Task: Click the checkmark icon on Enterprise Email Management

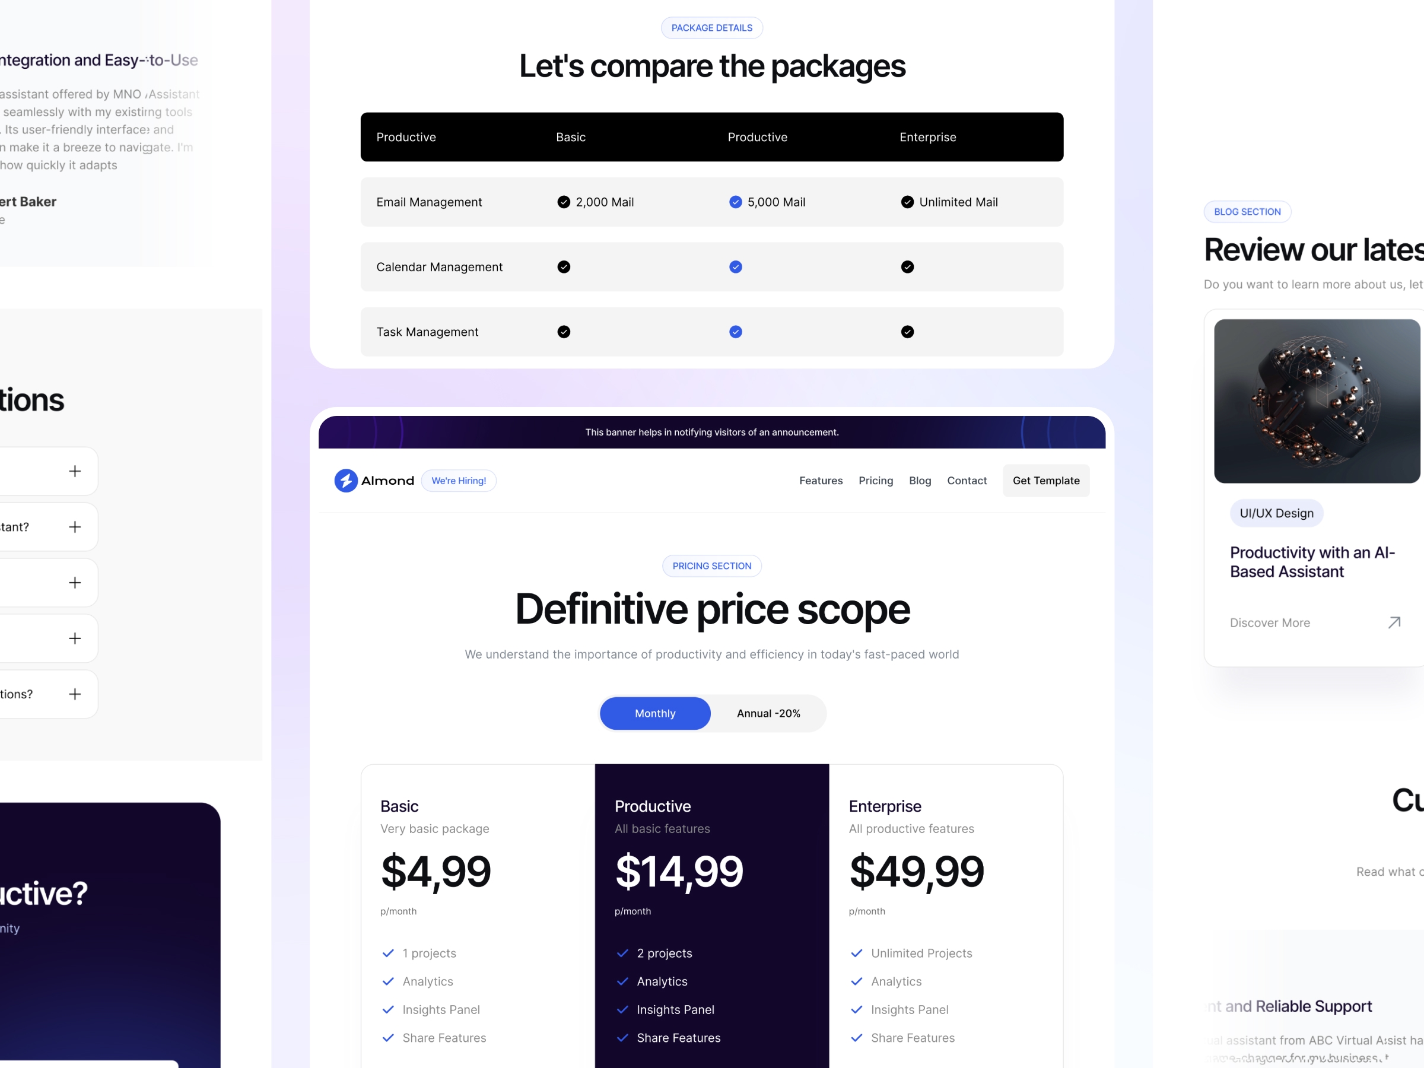Action: coord(906,202)
